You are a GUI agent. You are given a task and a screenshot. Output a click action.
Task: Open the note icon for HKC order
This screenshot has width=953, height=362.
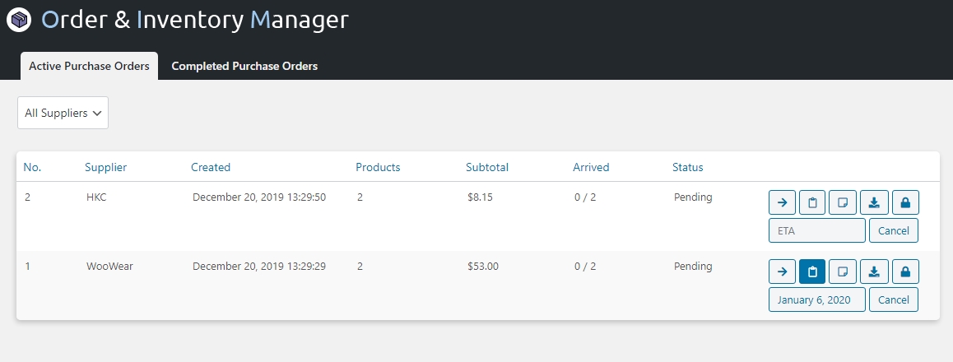843,202
